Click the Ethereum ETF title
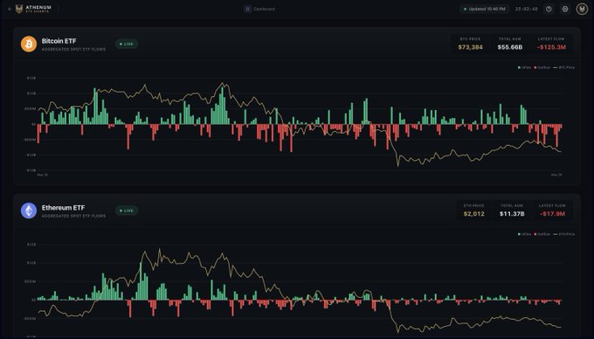Viewport: 594px width, 339px height. point(63,208)
